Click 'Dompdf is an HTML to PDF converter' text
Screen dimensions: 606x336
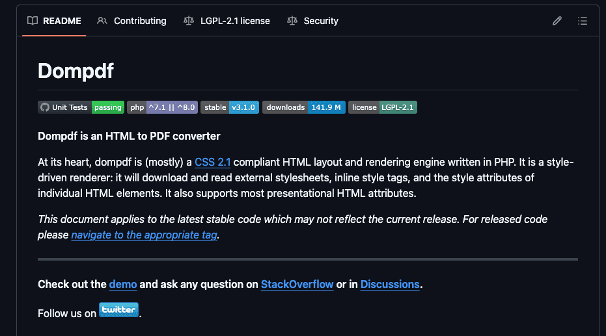pyautogui.click(x=129, y=136)
